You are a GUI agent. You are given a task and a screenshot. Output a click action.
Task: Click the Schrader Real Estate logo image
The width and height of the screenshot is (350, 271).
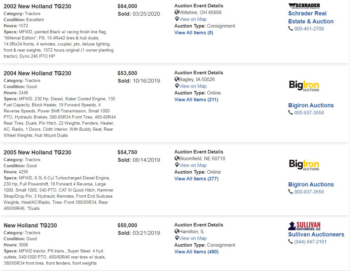point(304,6)
